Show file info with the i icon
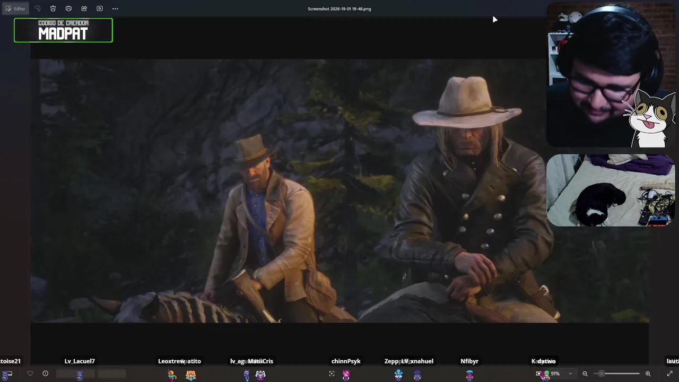Screen dimensions: 679x382 point(46,374)
